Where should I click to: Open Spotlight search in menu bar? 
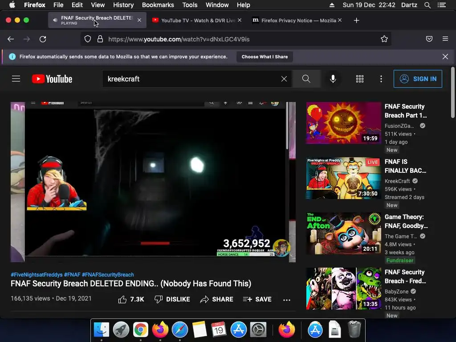(427, 5)
